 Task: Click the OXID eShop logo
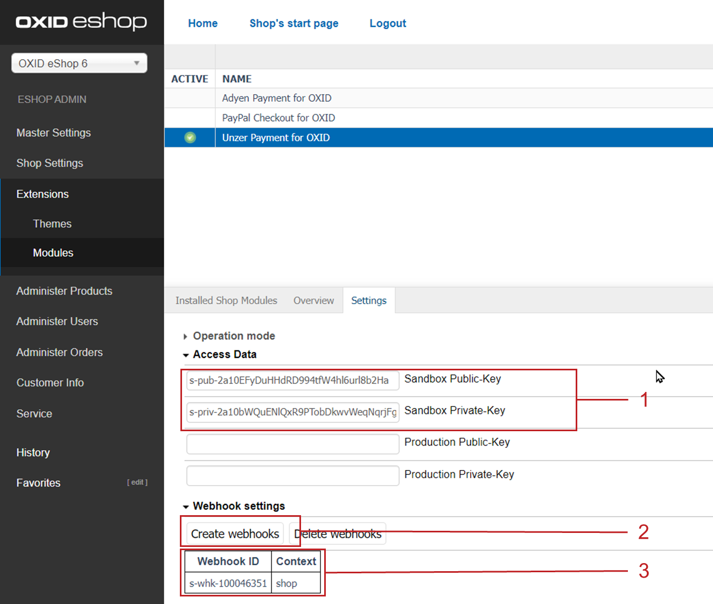point(81,22)
